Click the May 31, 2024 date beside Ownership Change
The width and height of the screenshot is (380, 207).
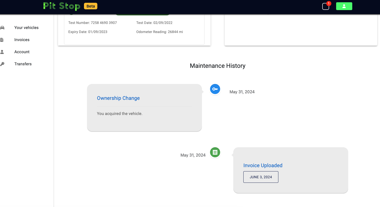coord(242,92)
